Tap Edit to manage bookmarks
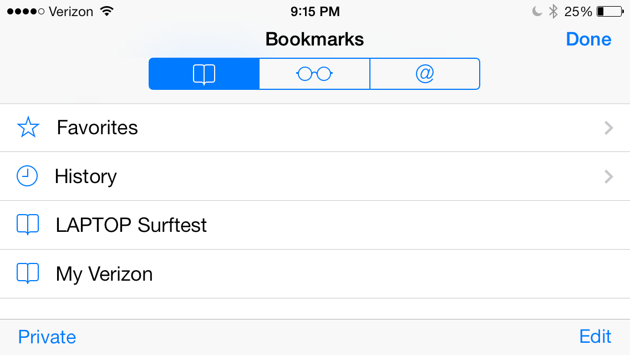 (595, 337)
